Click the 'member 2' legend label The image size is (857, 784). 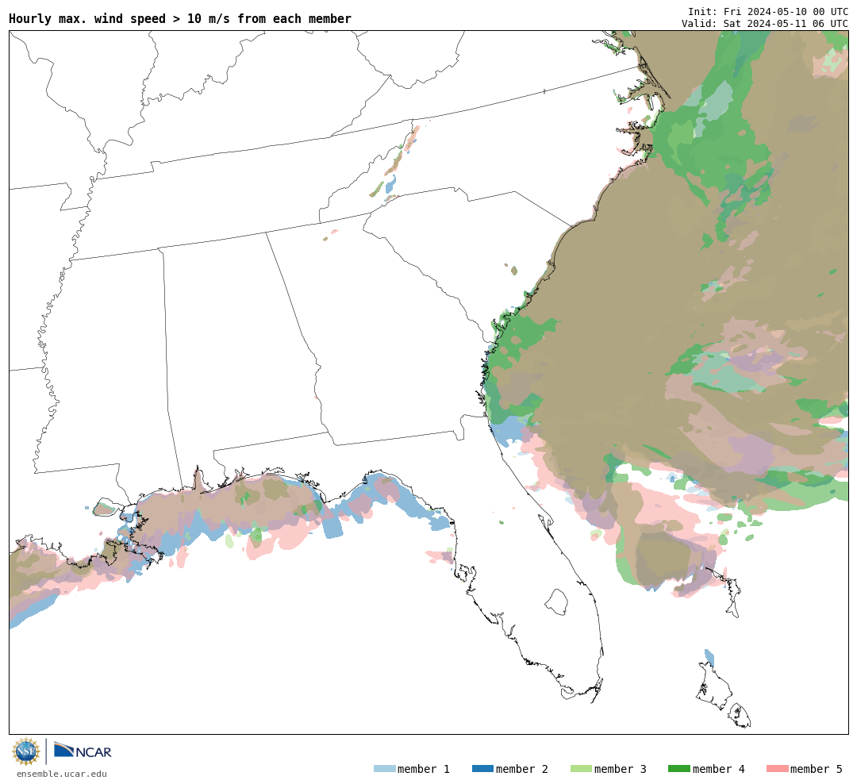(x=522, y=769)
